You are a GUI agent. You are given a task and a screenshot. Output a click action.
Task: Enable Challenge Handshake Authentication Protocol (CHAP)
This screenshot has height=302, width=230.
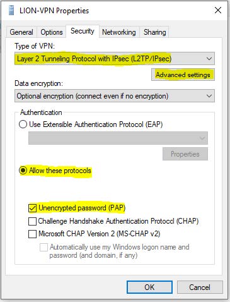[x=32, y=221]
